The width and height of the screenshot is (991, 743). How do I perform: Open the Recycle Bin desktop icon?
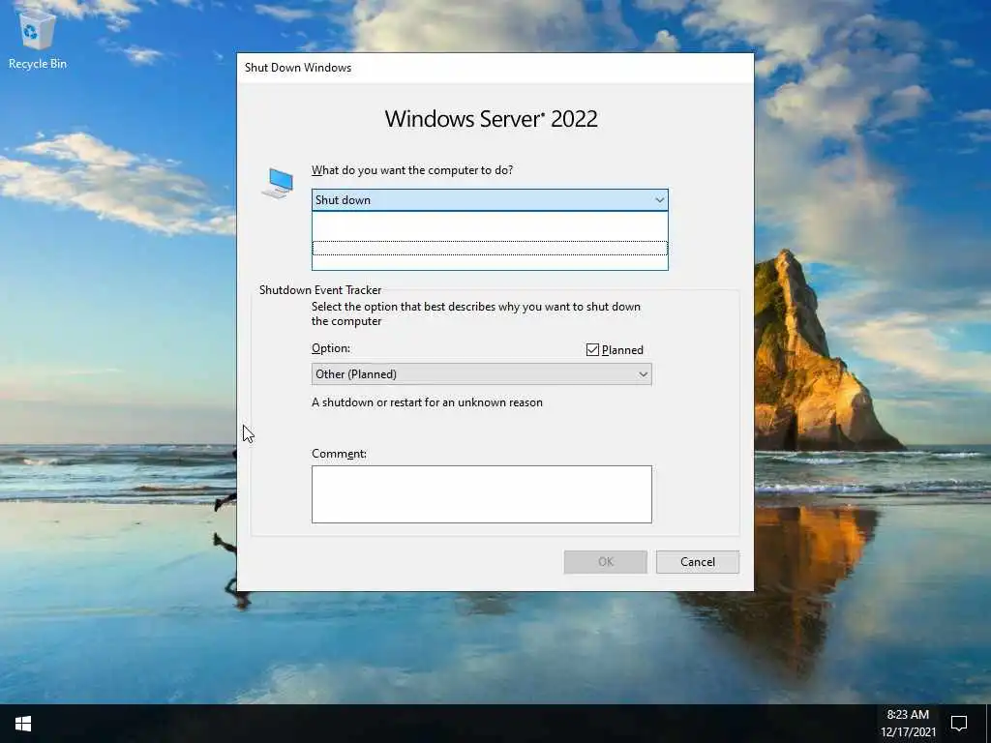pos(38,41)
